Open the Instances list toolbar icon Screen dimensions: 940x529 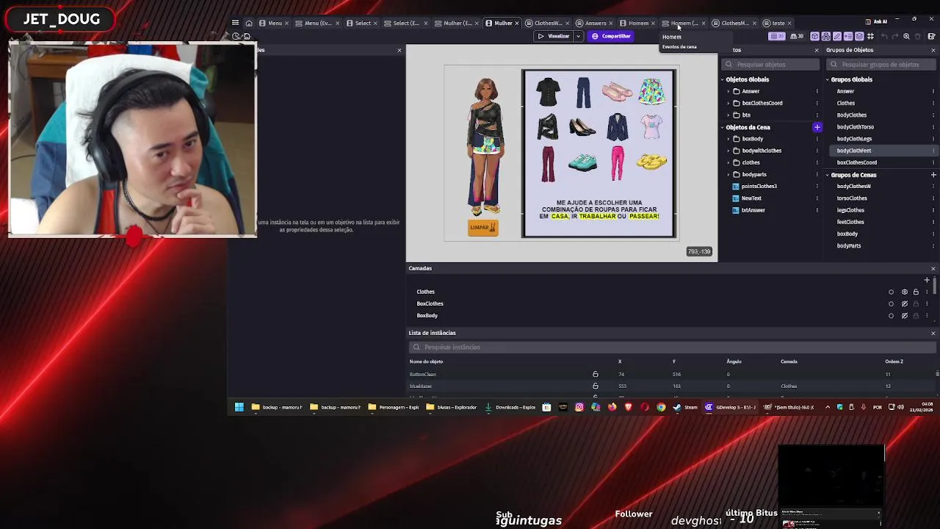(x=848, y=36)
